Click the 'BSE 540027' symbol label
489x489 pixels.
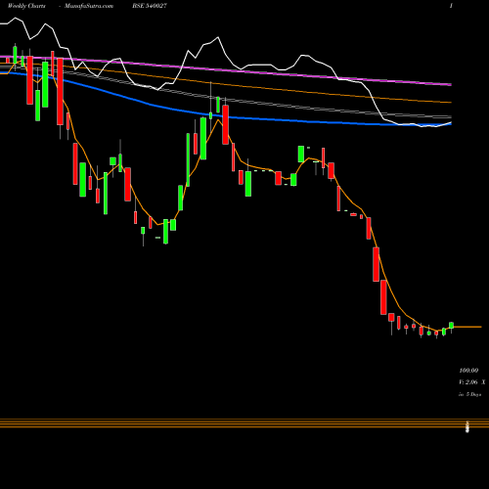pyautogui.click(x=150, y=6)
